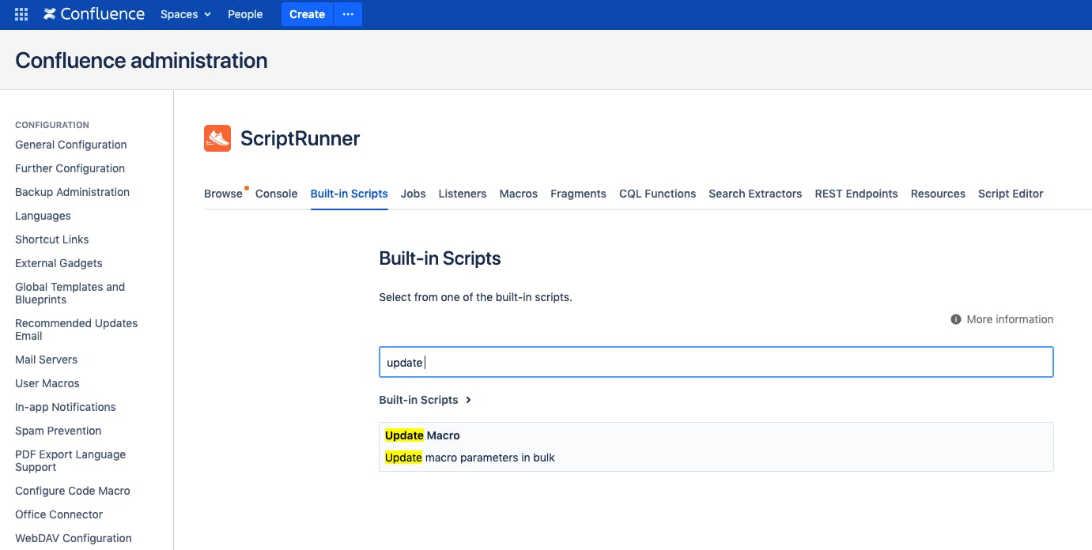Viewport: 1092px width, 550px height.
Task: Expand the Spaces dropdown
Action: pyautogui.click(x=186, y=14)
